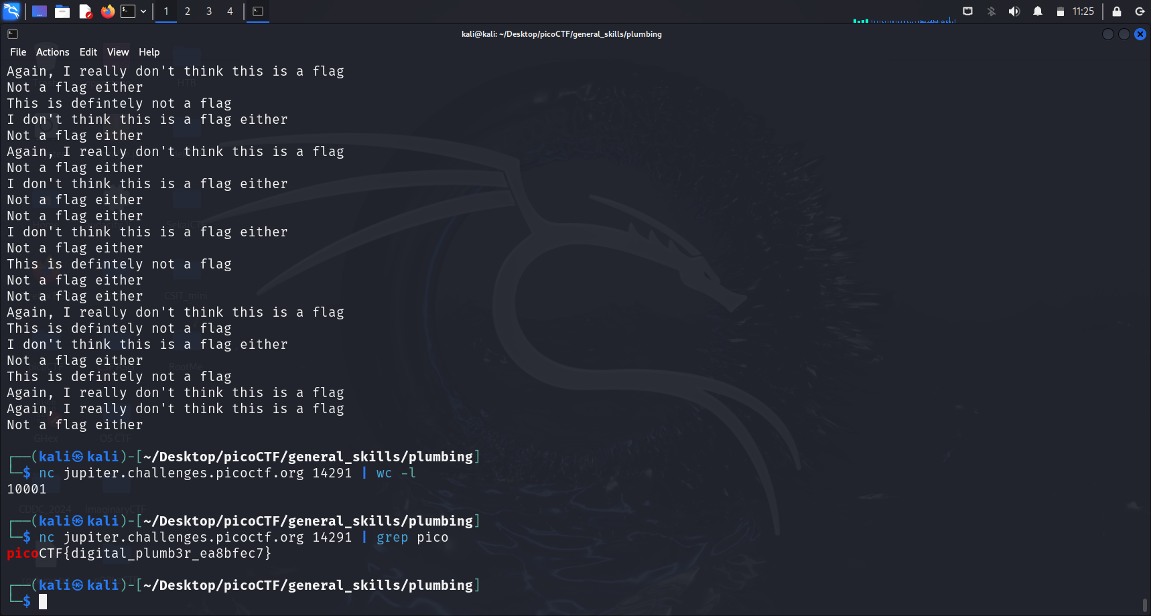Expand the terminal launcher dropdown arrow
This screenshot has width=1151, height=616.
tap(143, 11)
